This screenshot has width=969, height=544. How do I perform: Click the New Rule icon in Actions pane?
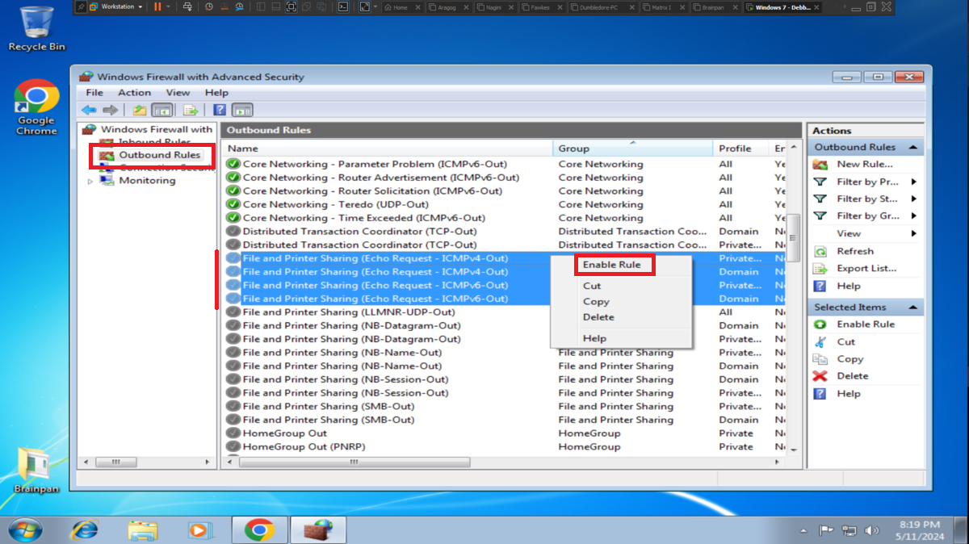[820, 165]
